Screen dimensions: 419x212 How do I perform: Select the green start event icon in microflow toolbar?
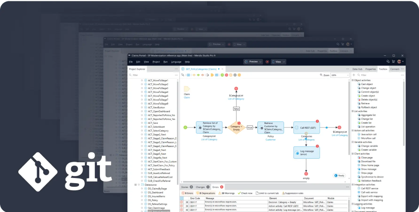click(x=222, y=75)
